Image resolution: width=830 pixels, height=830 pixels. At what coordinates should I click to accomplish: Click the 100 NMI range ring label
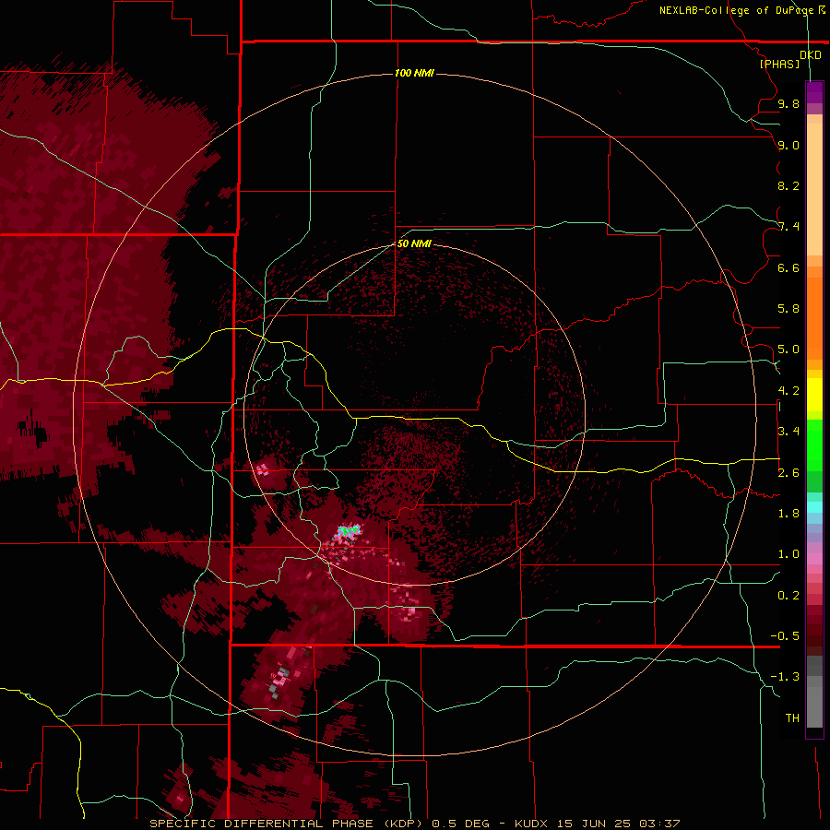pyautogui.click(x=414, y=73)
